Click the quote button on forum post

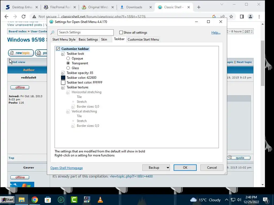tap(239, 158)
